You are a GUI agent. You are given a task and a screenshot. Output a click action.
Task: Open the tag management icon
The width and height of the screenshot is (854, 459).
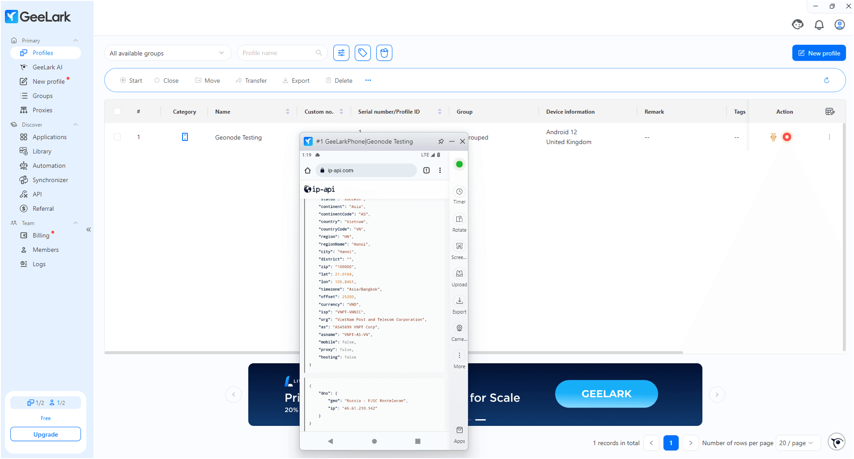(x=362, y=52)
